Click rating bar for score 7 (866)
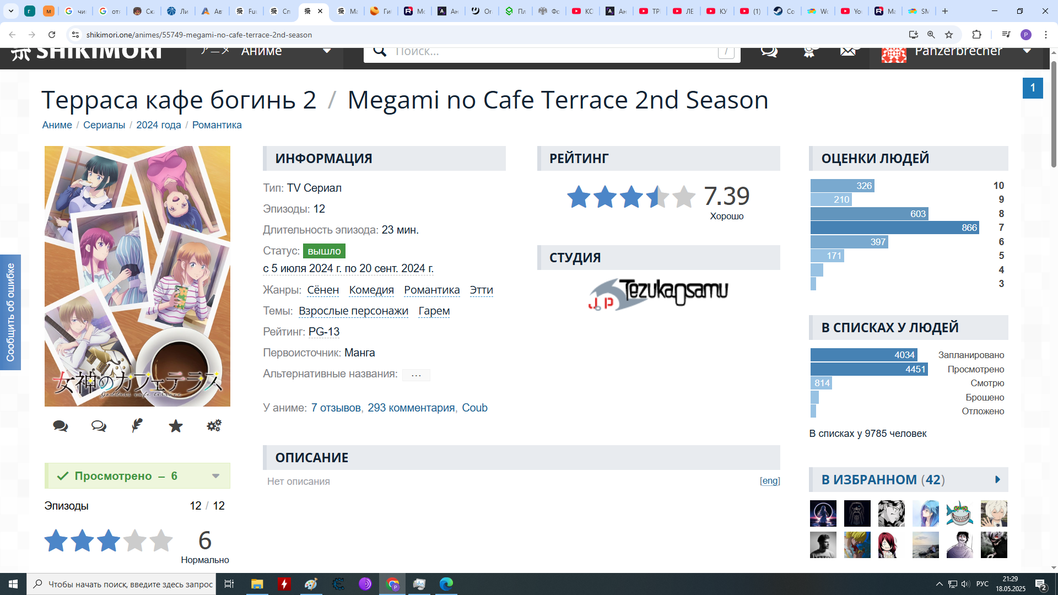Viewport: 1058px width, 595px height. coord(894,228)
